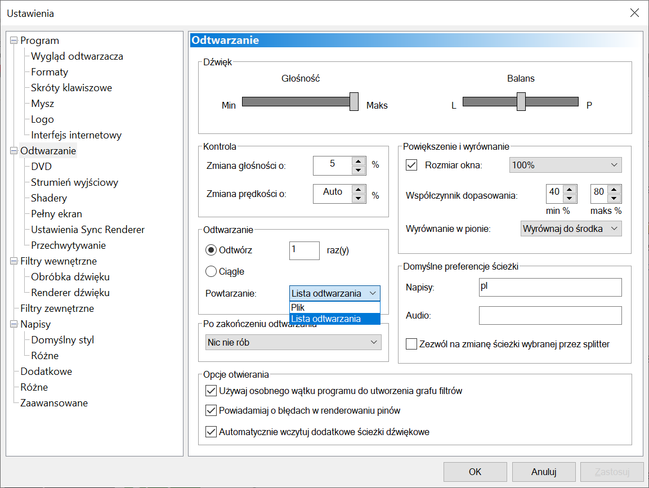The image size is (649, 488).
Task: Click the Zmiana głośności value field
Action: tap(332, 165)
